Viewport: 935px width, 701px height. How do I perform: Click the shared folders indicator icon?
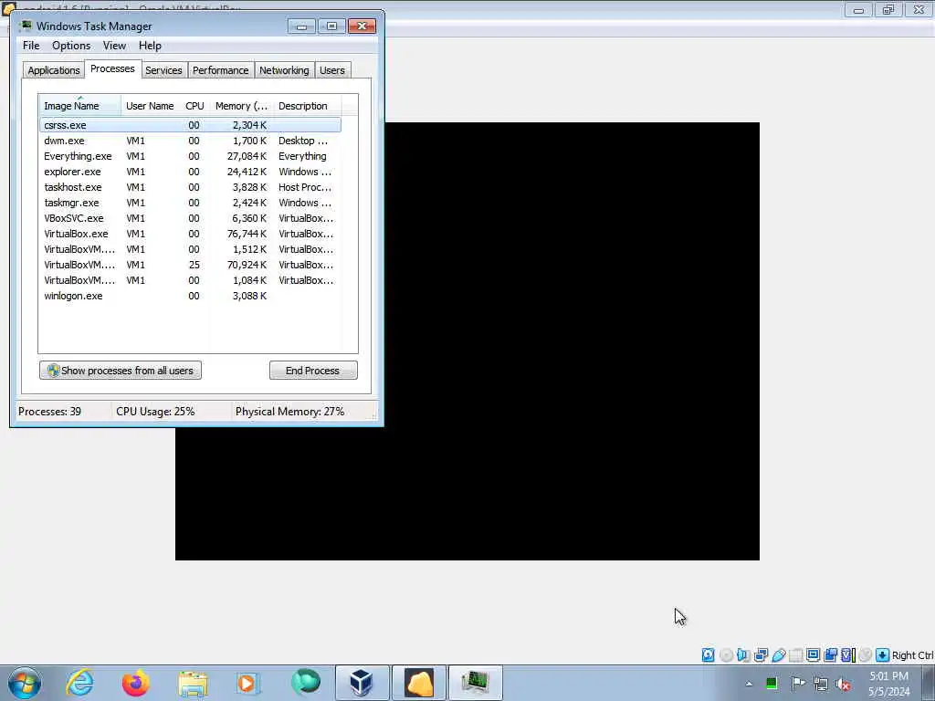pos(795,655)
